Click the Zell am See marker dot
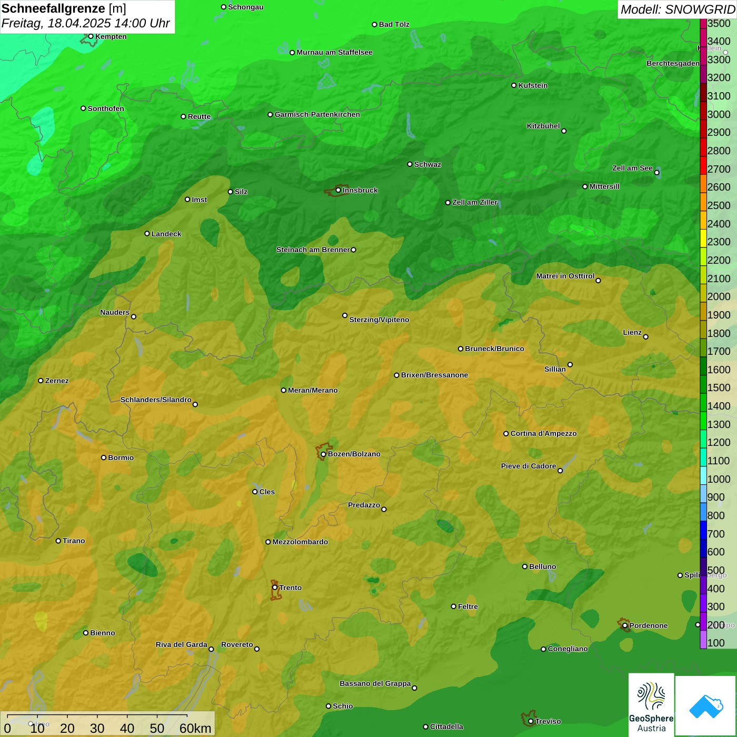 656,172
